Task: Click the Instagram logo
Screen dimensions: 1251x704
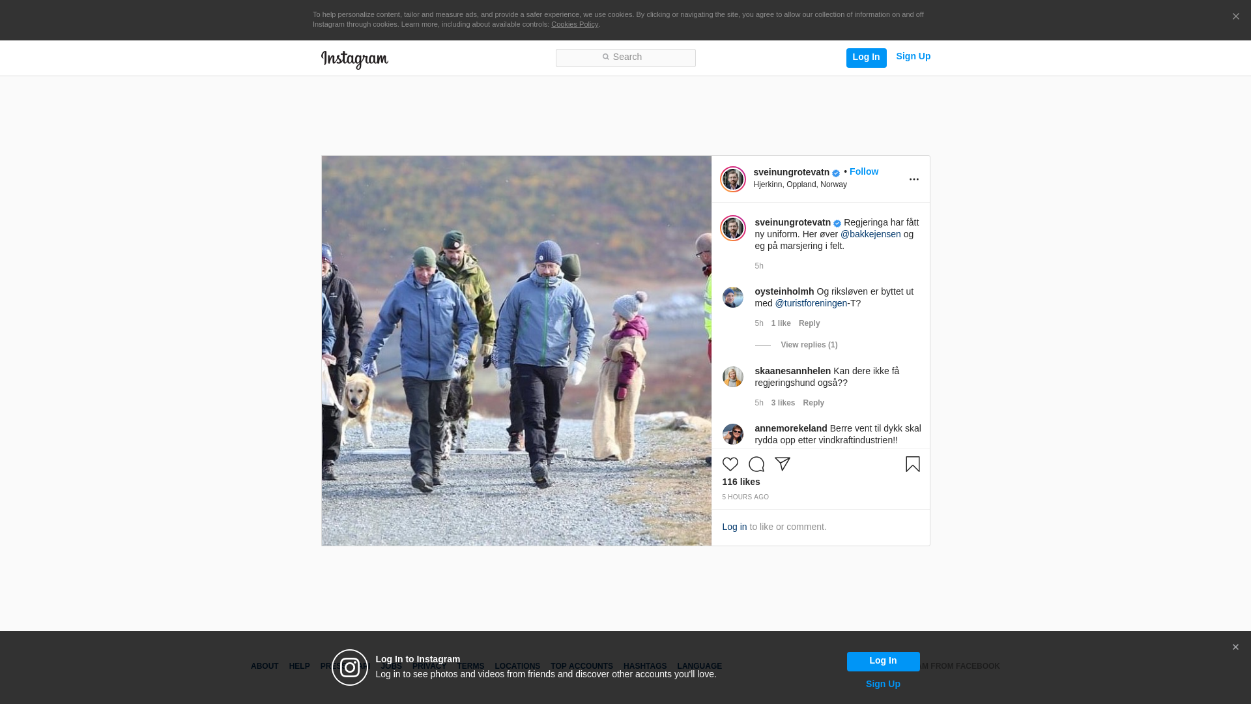Action: click(354, 59)
